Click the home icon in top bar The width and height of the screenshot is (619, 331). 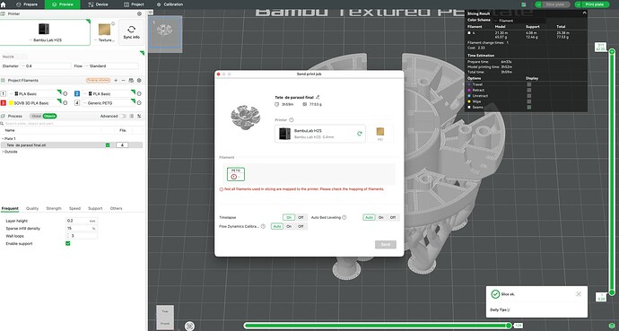4,4
